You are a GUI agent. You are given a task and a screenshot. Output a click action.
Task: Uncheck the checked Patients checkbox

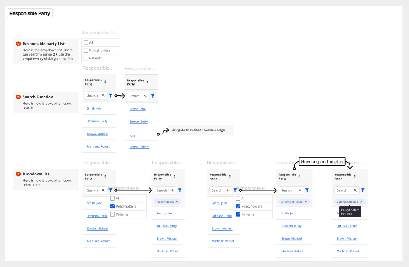pos(238,214)
